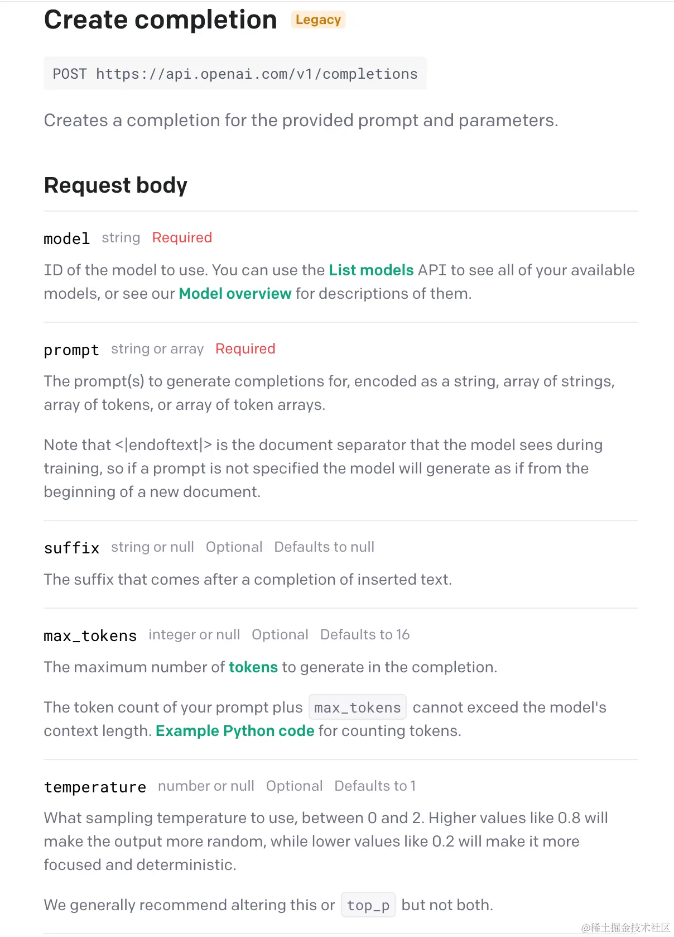Image resolution: width=674 pixels, height=937 pixels.
Task: Click the watermark text at bottom right
Action: [x=625, y=928]
